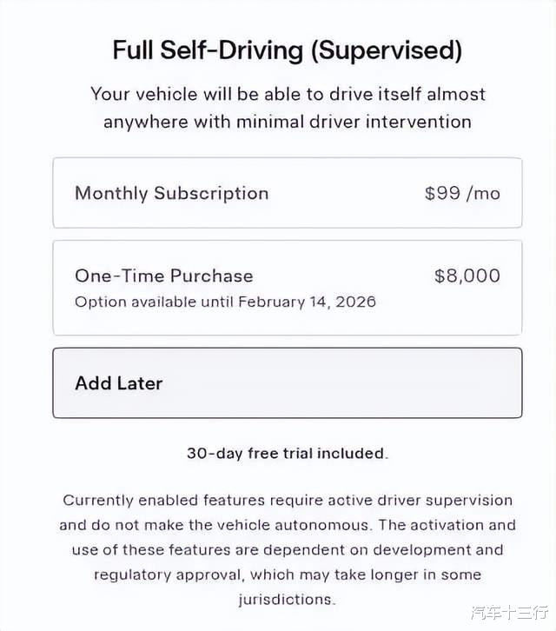The width and height of the screenshot is (556, 631).
Task: Choose the One-Time Purchase option card
Action: tap(287, 288)
